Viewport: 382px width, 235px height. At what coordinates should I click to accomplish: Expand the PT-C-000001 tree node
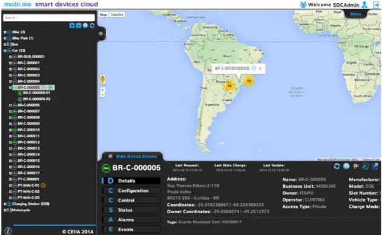pos(10,179)
